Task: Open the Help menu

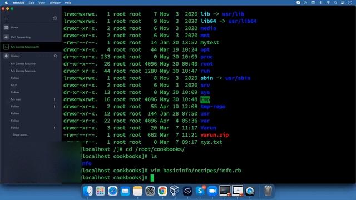Action: click(68, 3)
